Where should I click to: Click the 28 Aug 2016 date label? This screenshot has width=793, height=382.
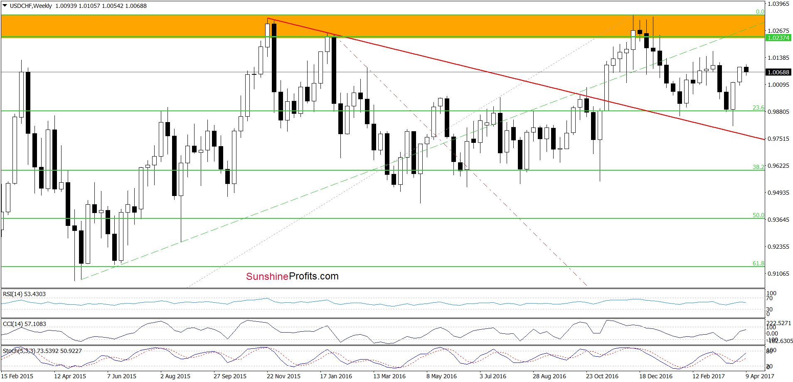click(x=549, y=376)
